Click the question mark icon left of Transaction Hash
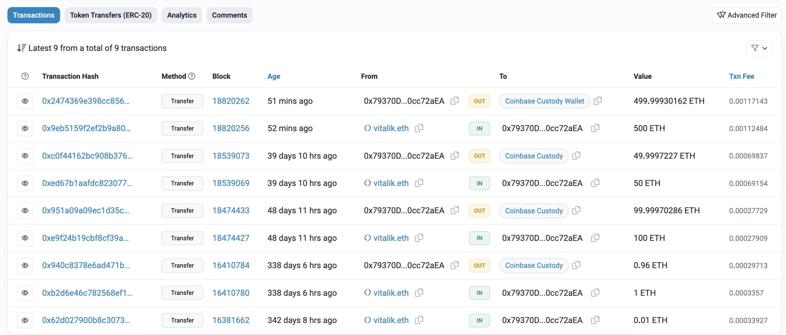Image resolution: width=786 pixels, height=335 pixels. (x=25, y=76)
